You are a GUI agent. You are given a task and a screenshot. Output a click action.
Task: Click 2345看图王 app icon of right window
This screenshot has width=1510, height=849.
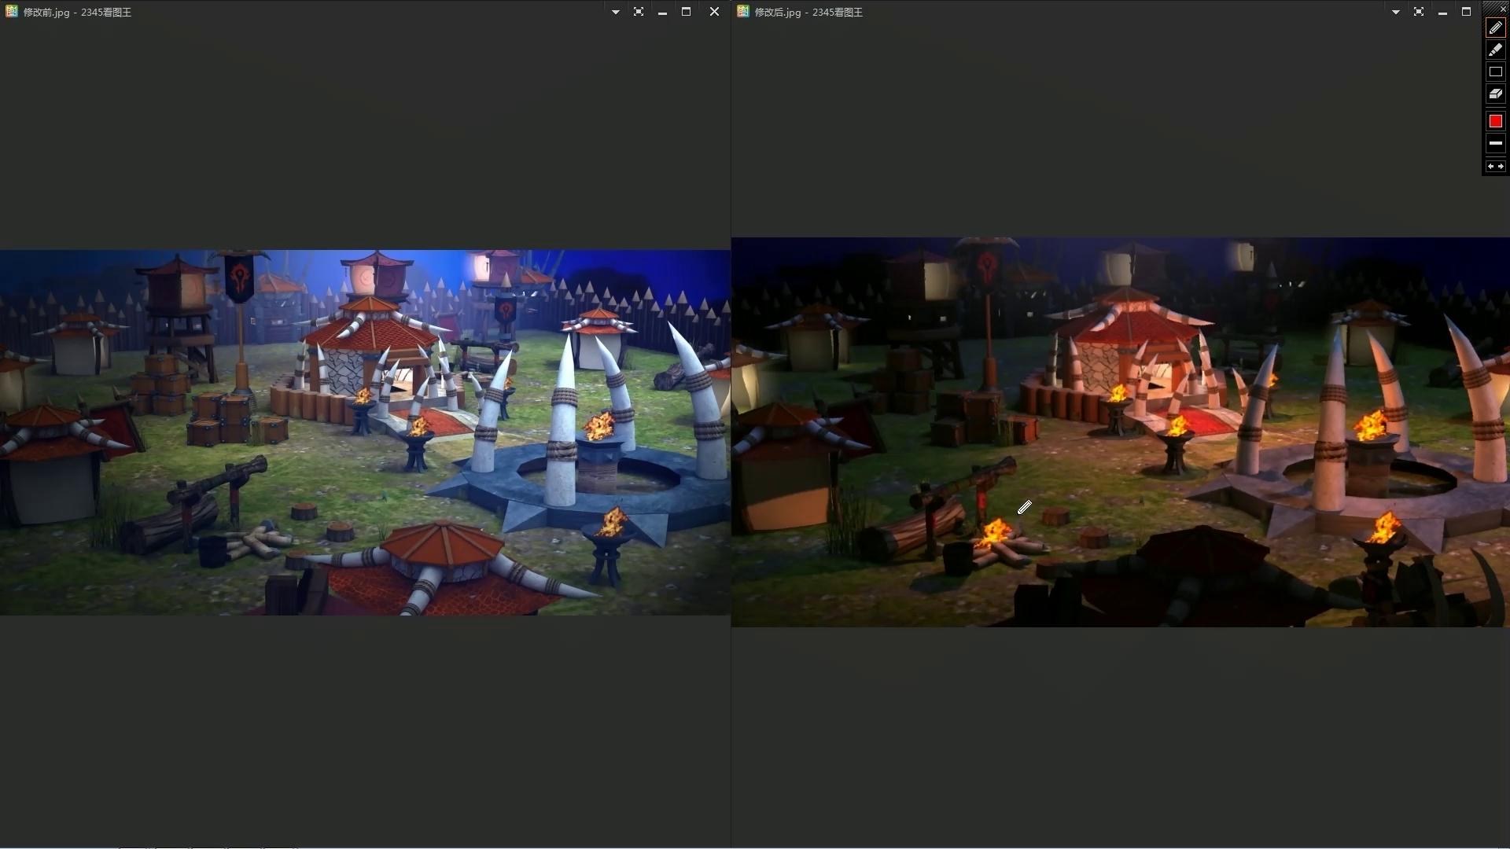[743, 12]
